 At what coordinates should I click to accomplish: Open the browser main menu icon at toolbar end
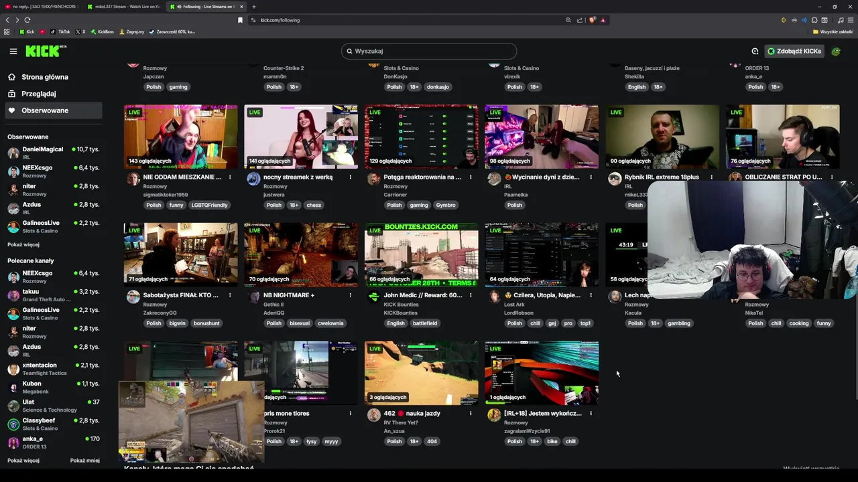[850, 20]
